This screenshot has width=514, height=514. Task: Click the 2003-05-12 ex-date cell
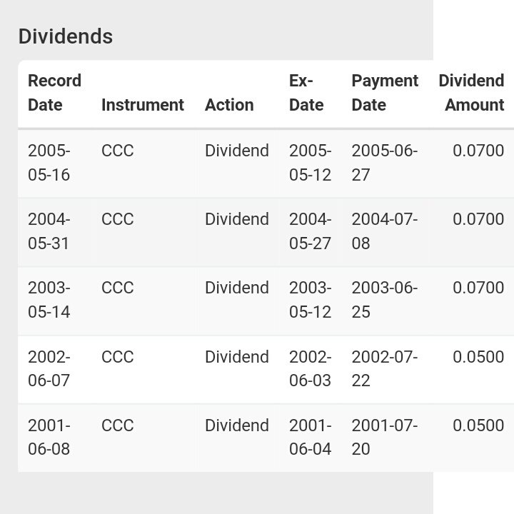pyautogui.click(x=310, y=300)
